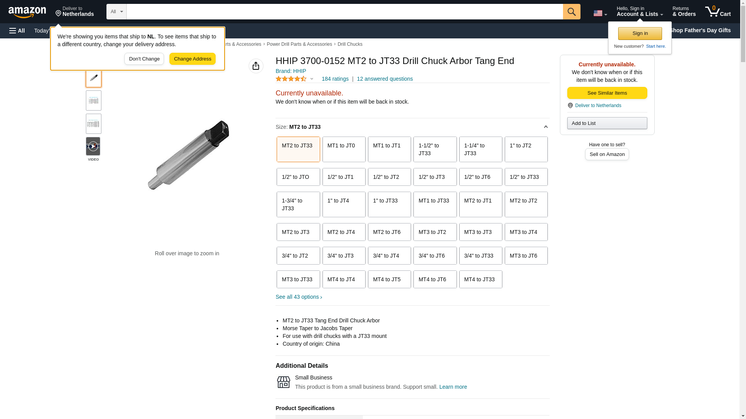Select the MT1 to JT0 size option
Viewport: 746px width, 419px height.
click(x=343, y=149)
